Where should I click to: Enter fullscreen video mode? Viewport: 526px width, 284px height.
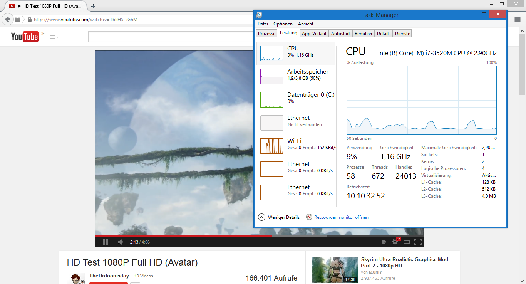[418, 242]
